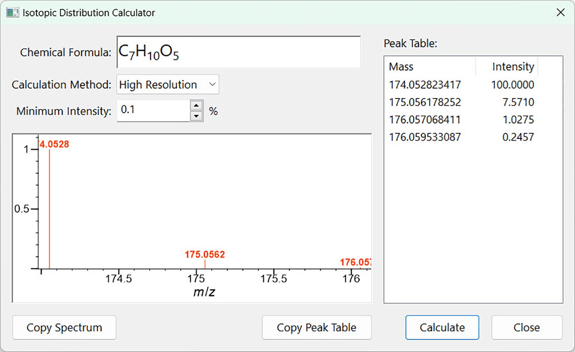Click the Intensity column header
575x352 pixels.
[x=513, y=67]
